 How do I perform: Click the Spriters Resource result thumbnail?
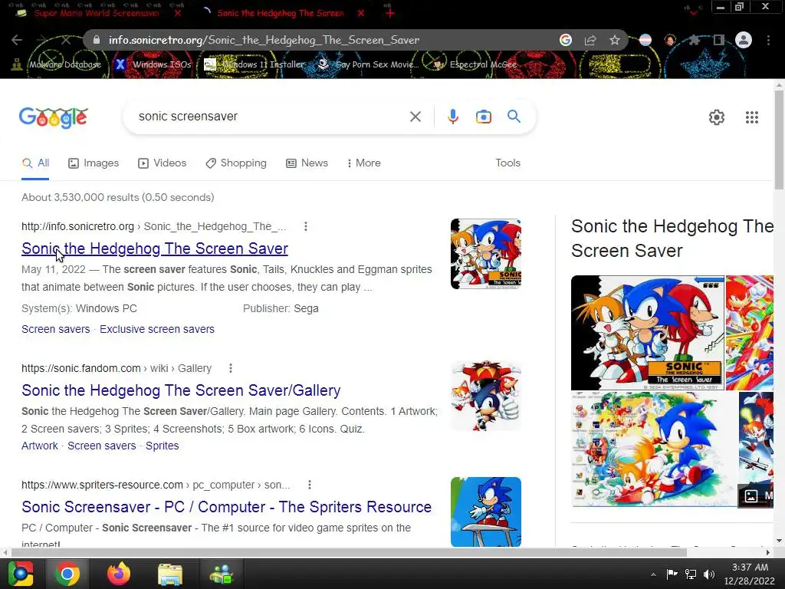[x=485, y=512]
